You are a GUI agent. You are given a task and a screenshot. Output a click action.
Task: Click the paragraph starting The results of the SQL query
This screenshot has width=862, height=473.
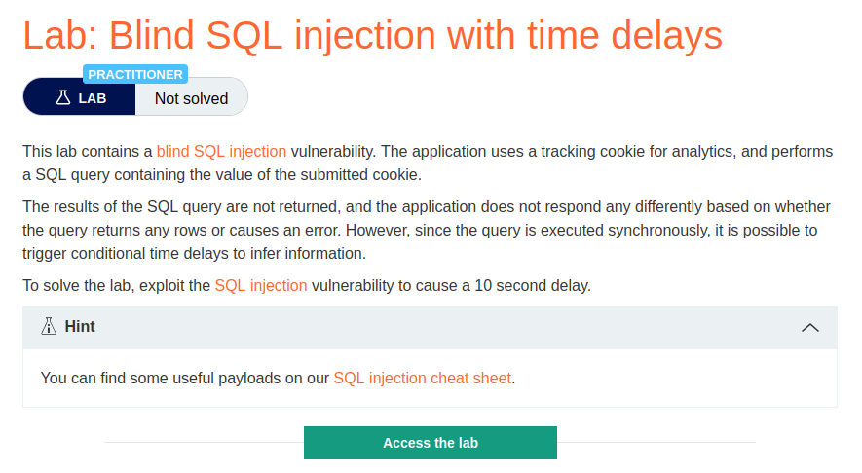[427, 231]
